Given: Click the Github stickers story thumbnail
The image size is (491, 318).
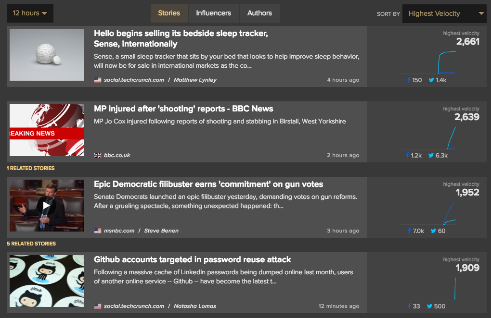Looking at the screenshot, I should pos(47,281).
